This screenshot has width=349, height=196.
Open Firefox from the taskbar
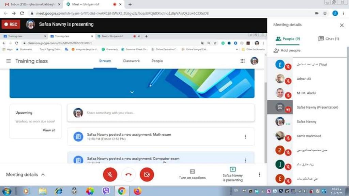click(137, 191)
